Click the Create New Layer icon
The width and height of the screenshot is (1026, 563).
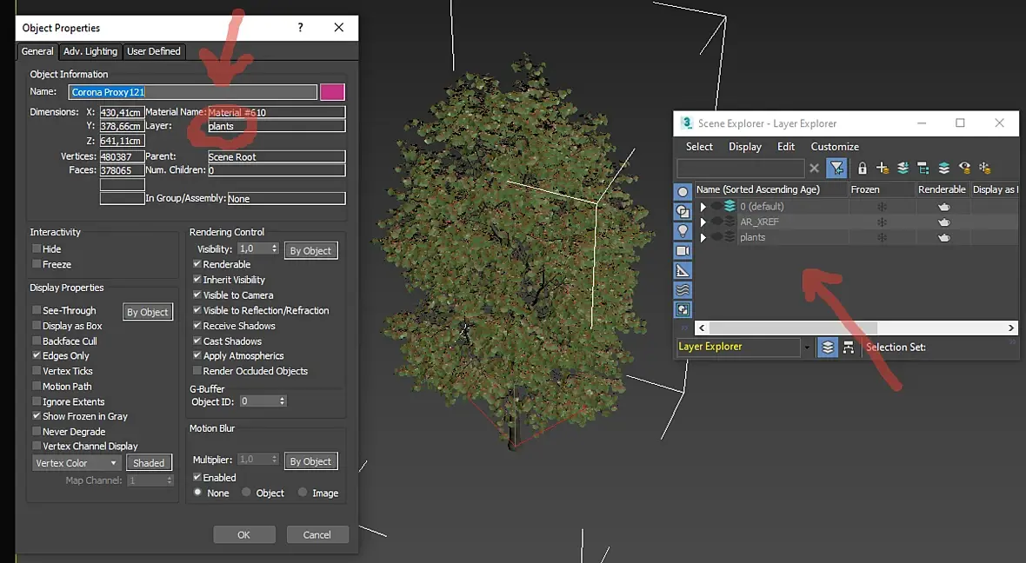(883, 169)
